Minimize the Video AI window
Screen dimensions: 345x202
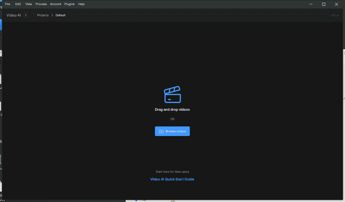pos(311,4)
